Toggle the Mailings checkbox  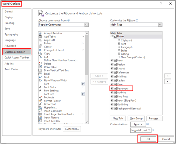click(x=115, y=77)
